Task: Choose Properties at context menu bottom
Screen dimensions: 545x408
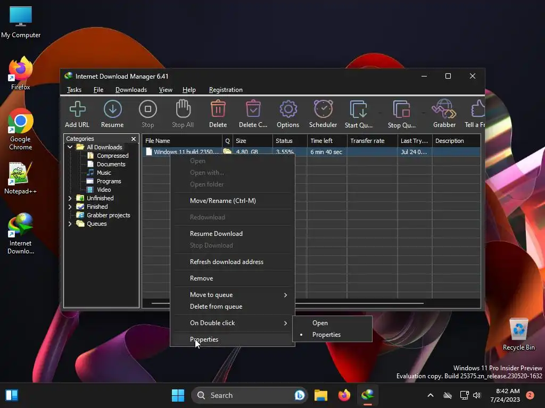Action: [232, 339]
